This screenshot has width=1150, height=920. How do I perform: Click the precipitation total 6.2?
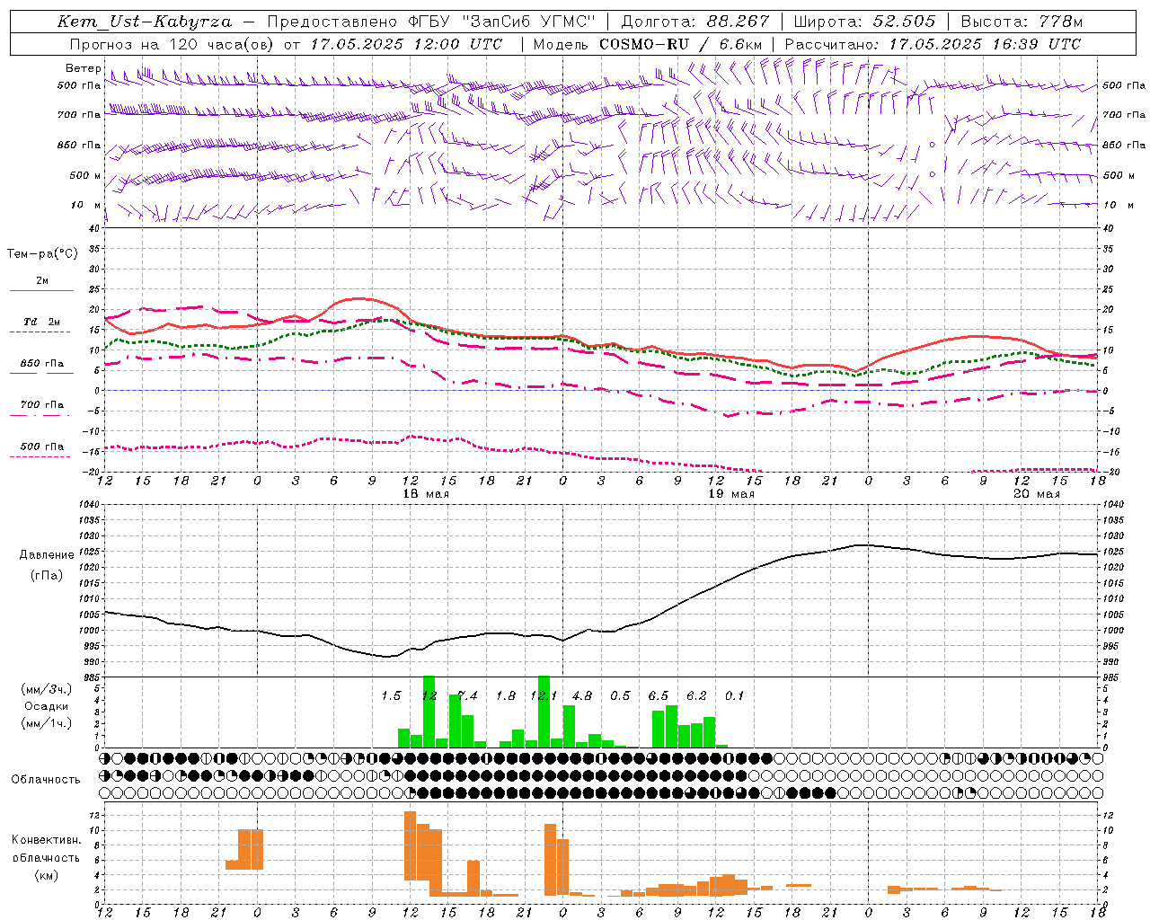pyautogui.click(x=696, y=695)
